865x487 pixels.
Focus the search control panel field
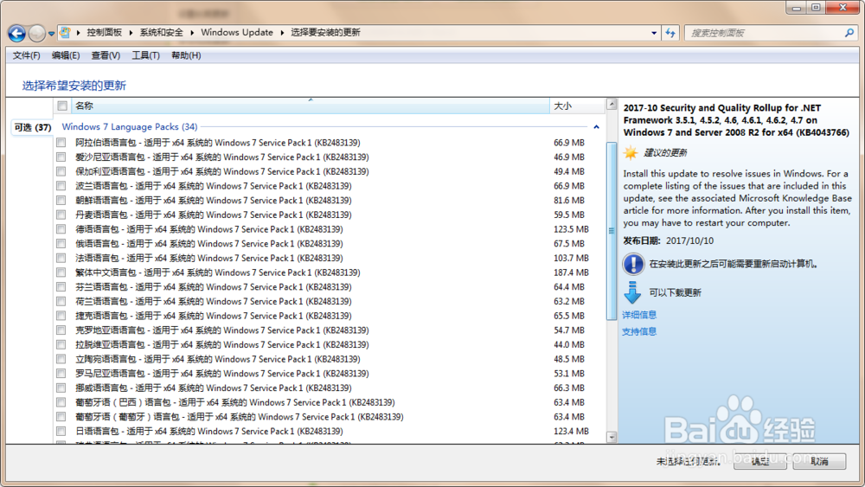click(765, 33)
